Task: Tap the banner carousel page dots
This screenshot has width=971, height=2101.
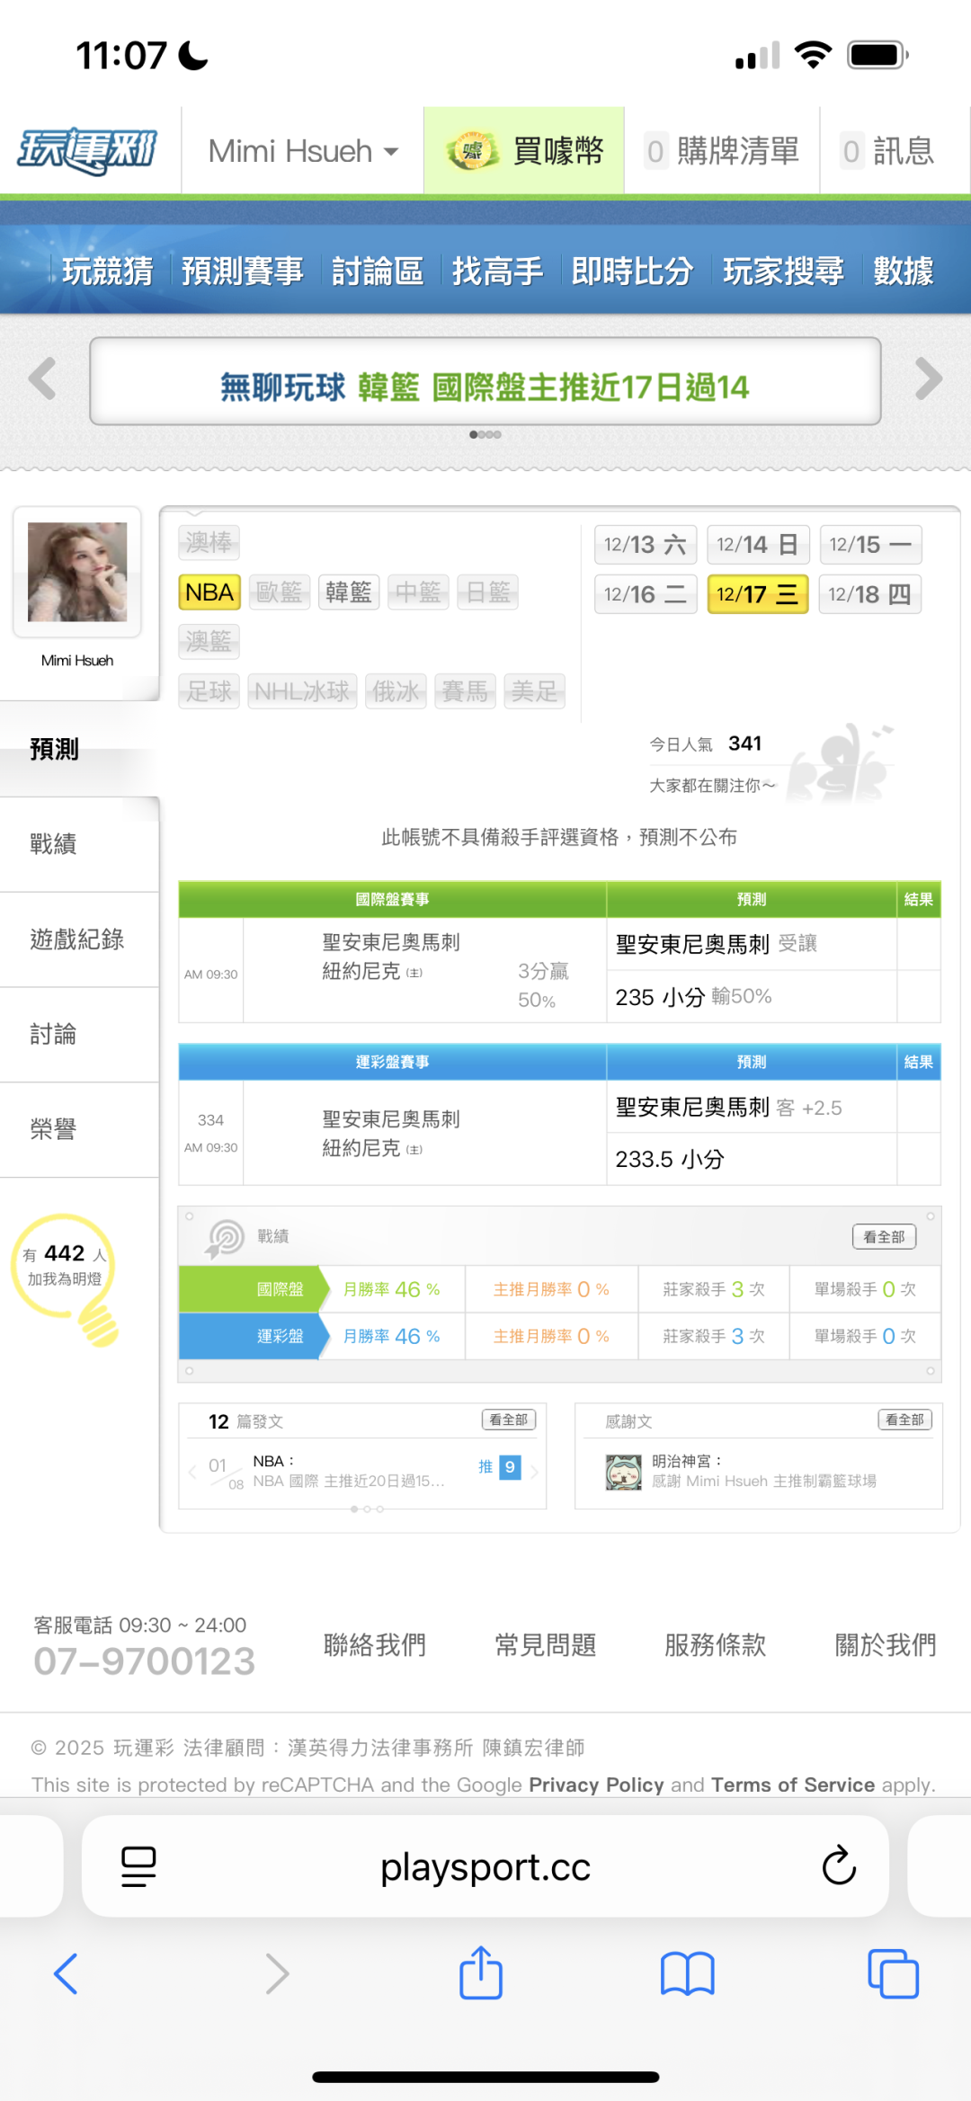Action: point(485,435)
